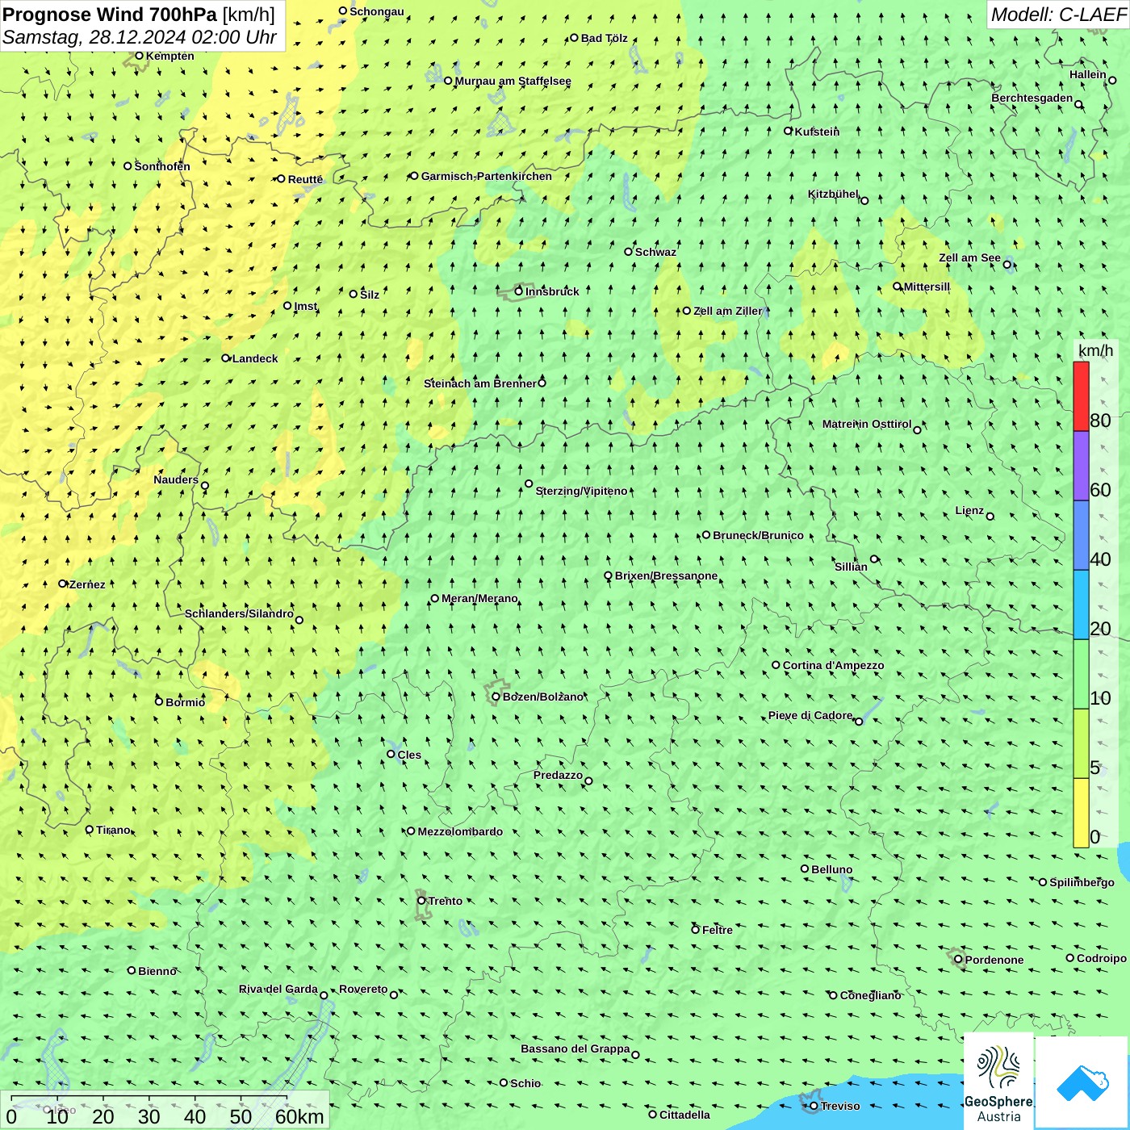Viewport: 1130px width, 1130px height.
Task: Select the Bruneck/Brunico label
Action: click(x=758, y=535)
